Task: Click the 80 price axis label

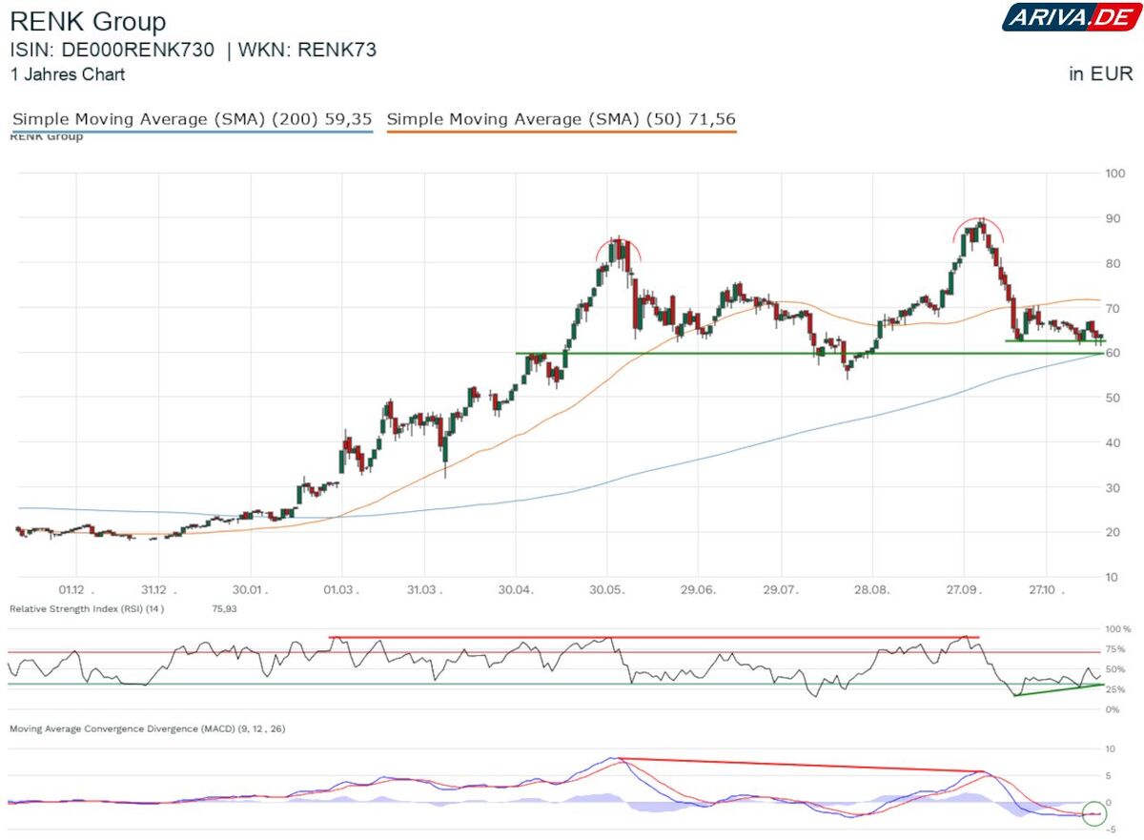Action: [x=1112, y=263]
